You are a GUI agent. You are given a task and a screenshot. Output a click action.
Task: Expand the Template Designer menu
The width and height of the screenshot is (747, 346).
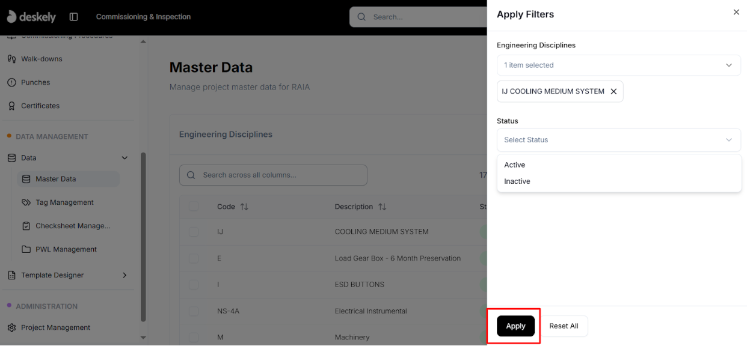tap(124, 275)
